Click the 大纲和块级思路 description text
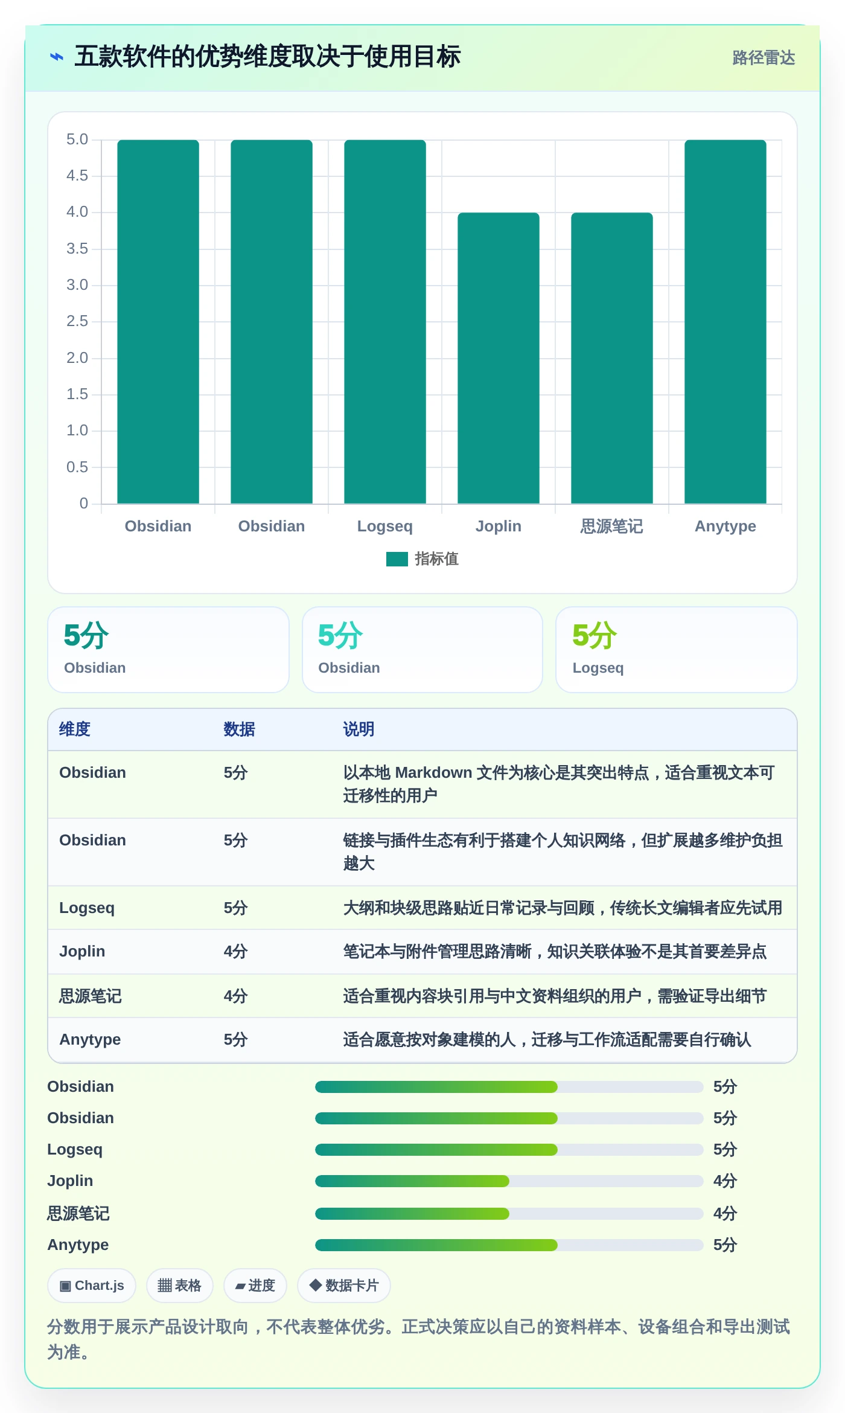Viewport: 845px width, 1413px height. [x=563, y=908]
